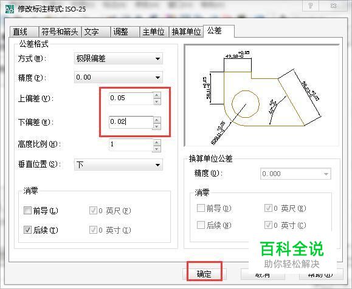Go to the 主单位 tab
352x289 pixels.
pyautogui.click(x=154, y=32)
